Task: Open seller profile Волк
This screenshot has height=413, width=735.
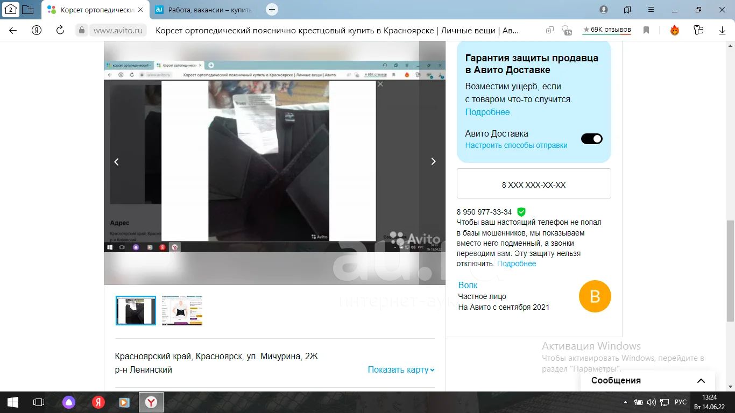Action: (468, 285)
